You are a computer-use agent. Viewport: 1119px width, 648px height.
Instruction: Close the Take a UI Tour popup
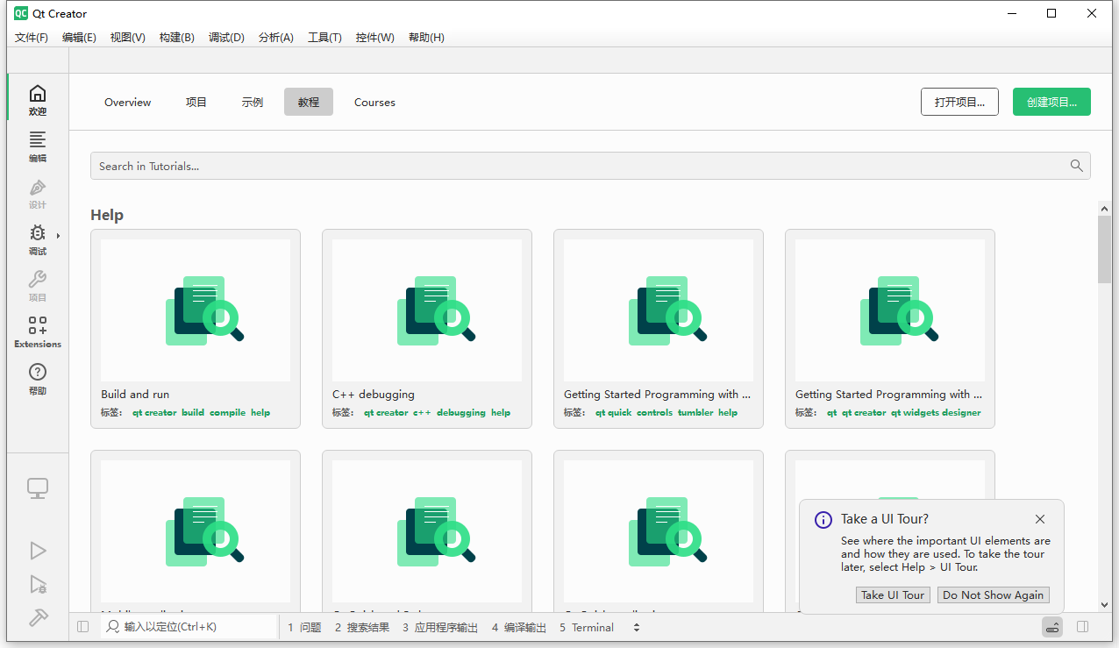pyautogui.click(x=1040, y=519)
